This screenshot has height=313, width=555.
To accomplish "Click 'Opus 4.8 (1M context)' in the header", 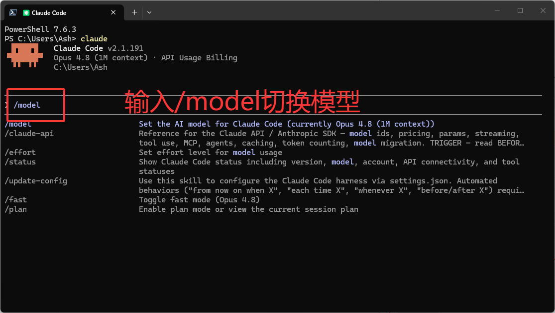I will pyautogui.click(x=101, y=58).
